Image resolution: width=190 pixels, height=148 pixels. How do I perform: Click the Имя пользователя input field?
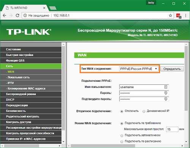click(144, 87)
